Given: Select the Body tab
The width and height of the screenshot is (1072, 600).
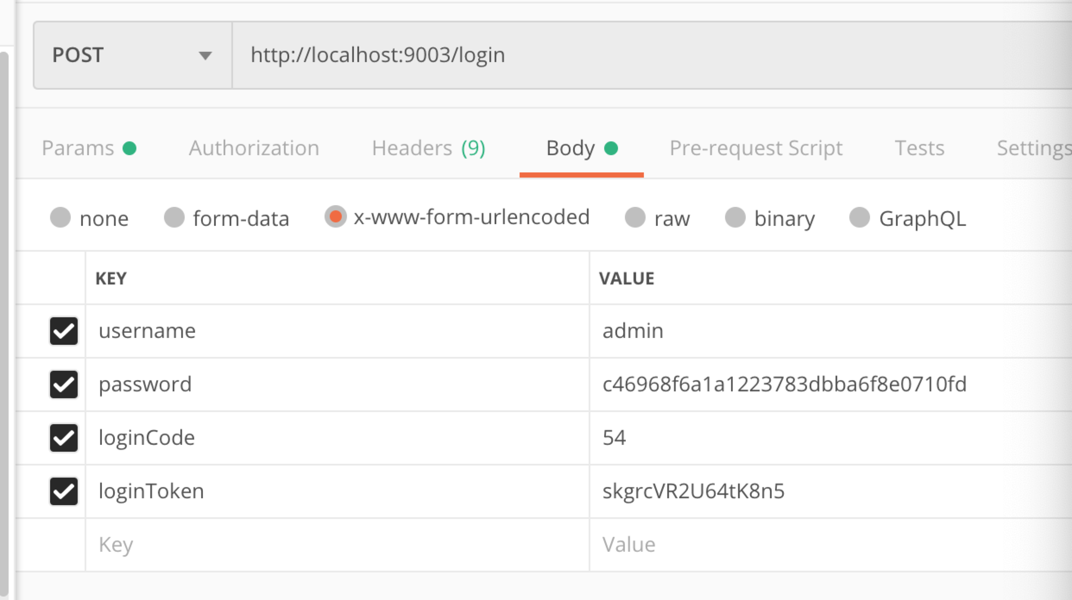Looking at the screenshot, I should coord(581,148).
